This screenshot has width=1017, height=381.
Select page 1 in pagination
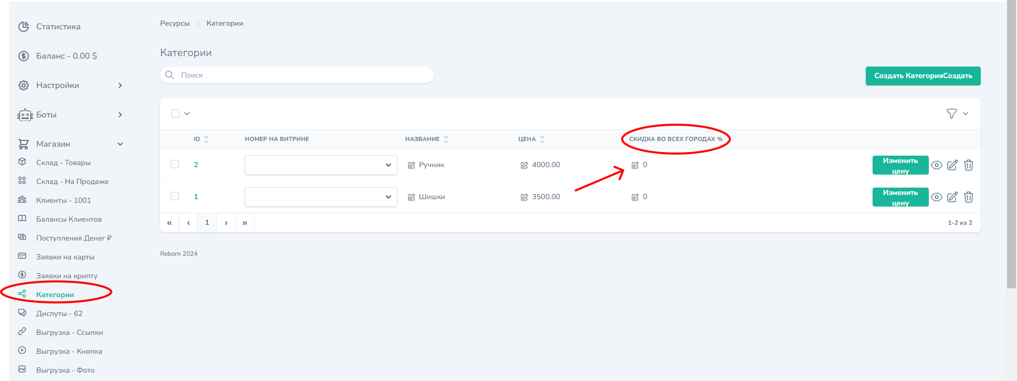point(207,223)
